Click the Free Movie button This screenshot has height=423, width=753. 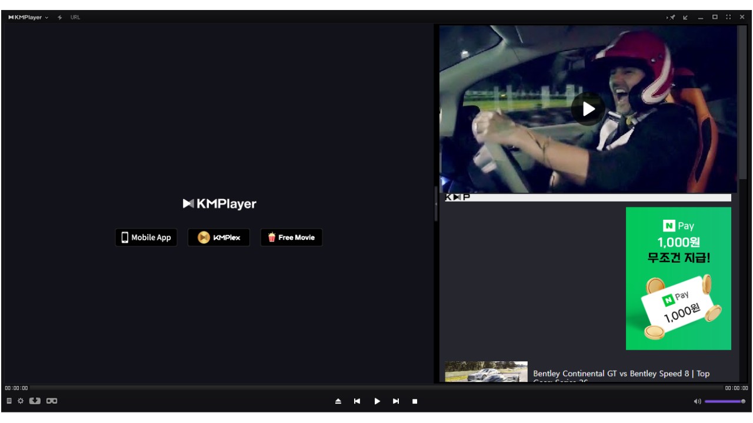[x=291, y=237]
